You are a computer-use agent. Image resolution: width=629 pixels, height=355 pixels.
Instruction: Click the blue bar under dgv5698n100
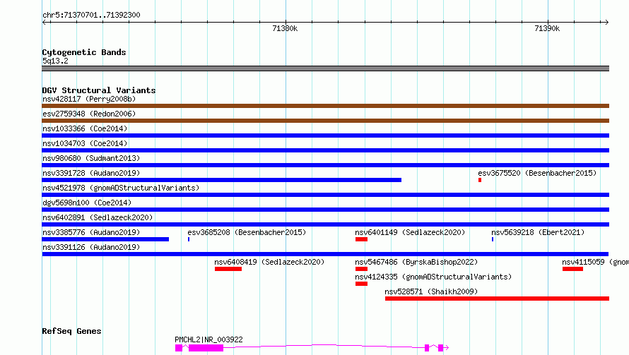(x=325, y=210)
